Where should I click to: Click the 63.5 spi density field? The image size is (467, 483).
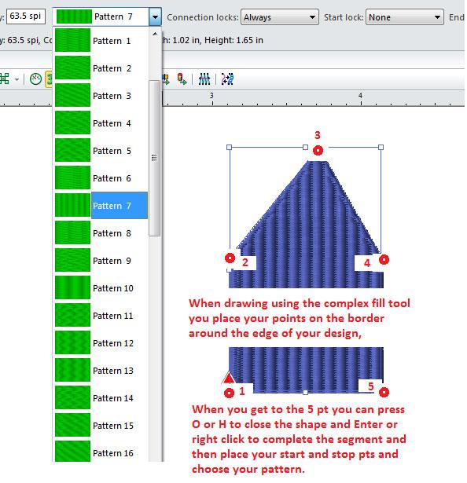pos(26,16)
